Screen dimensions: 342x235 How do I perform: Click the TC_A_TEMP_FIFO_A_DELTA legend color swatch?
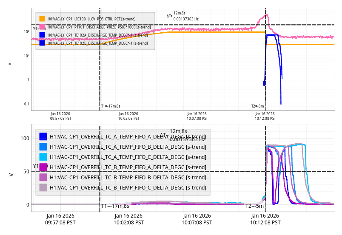click(x=43, y=136)
